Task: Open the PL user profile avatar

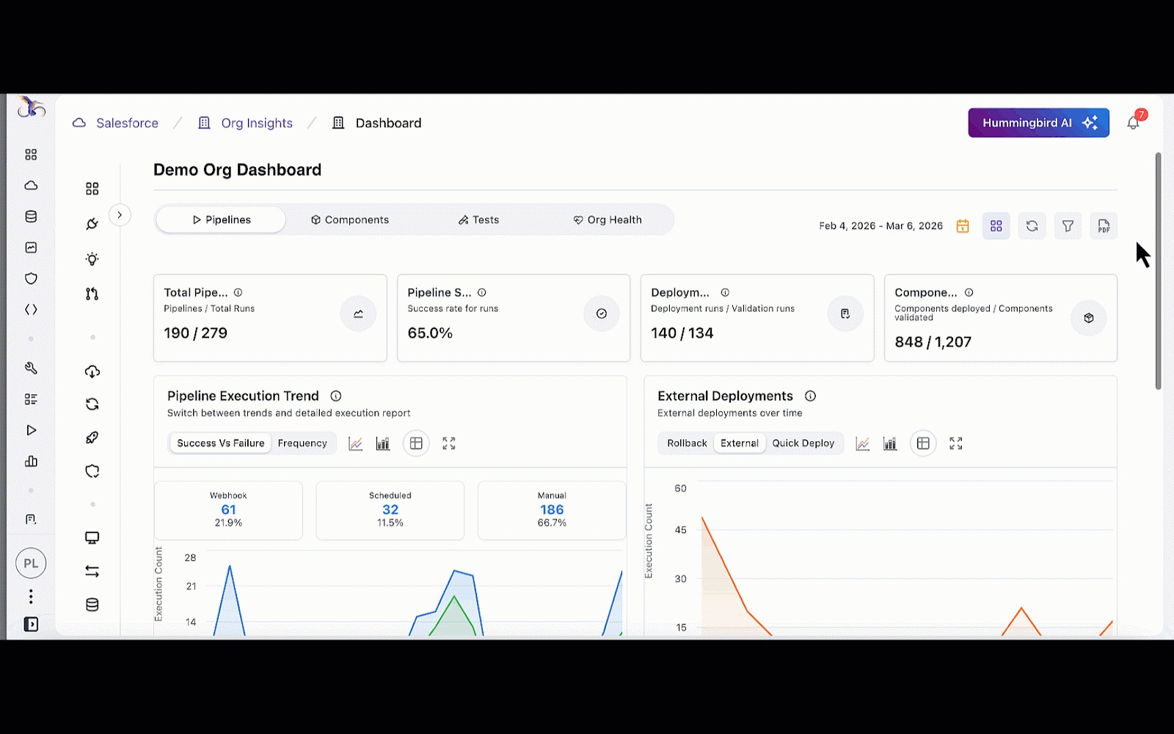Action: coord(31,564)
